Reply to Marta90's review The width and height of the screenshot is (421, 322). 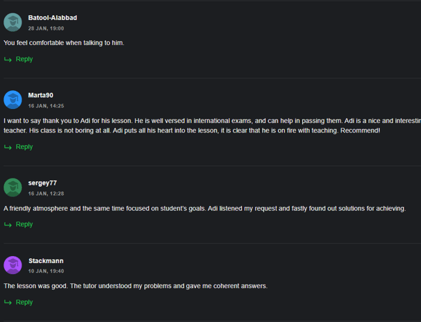click(x=24, y=147)
